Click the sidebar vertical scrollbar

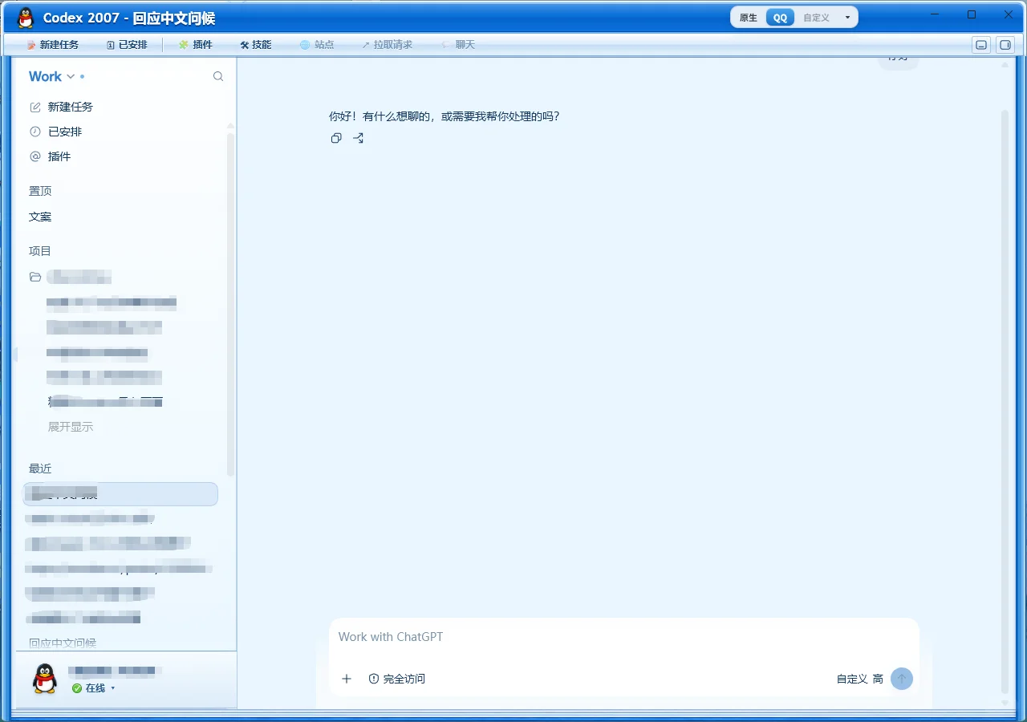click(231, 305)
